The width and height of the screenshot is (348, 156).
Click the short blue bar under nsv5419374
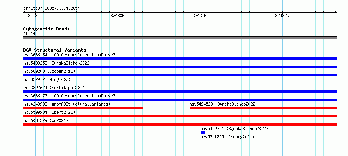click(x=203, y=133)
